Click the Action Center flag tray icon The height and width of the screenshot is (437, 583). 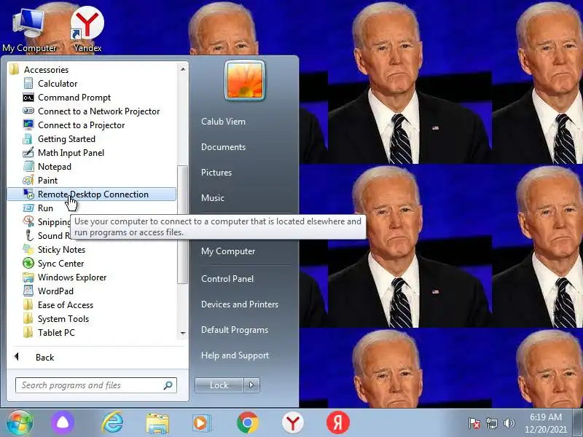(x=474, y=423)
